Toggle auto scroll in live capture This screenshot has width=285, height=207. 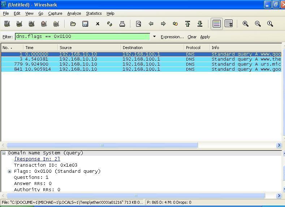(229, 24)
